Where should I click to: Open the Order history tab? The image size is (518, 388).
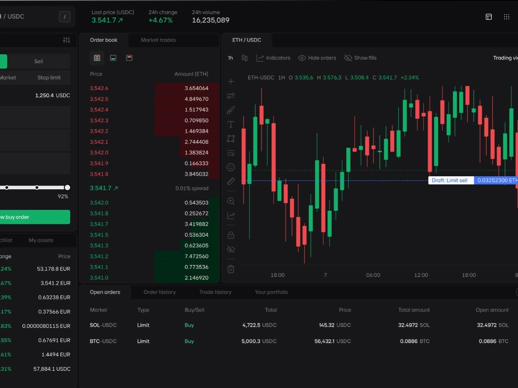[159, 292]
